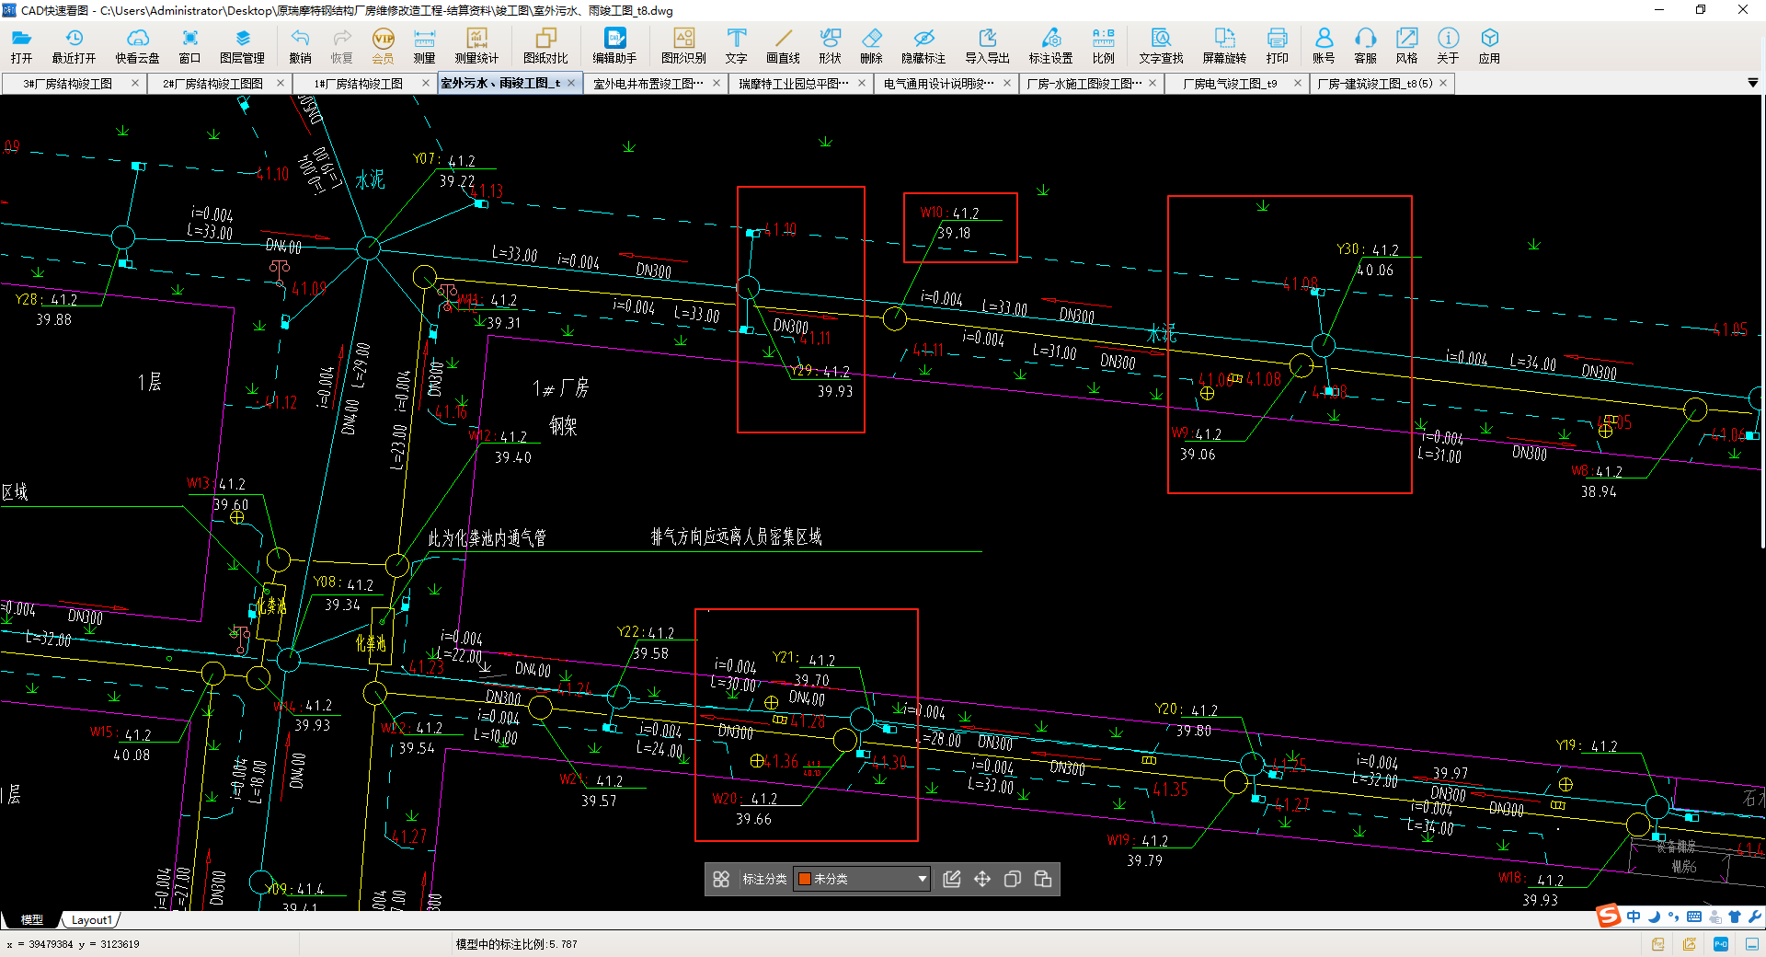1766x957 pixels.
Task: Select the 文字 text tool
Action: 736,44
